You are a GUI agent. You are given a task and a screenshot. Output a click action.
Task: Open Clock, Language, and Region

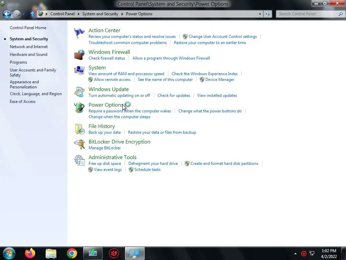36,94
